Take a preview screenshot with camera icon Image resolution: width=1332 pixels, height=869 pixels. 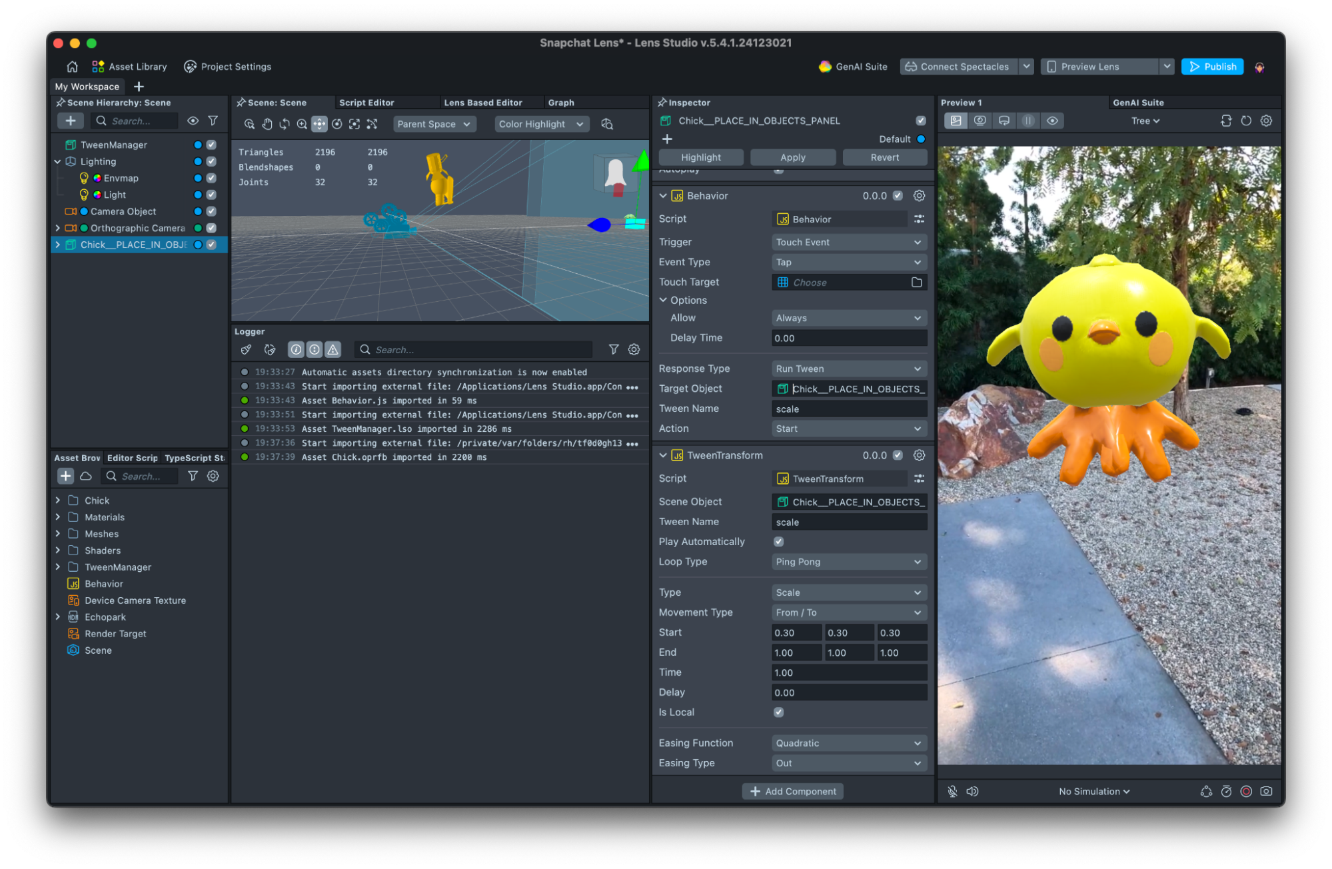pyautogui.click(x=1266, y=791)
